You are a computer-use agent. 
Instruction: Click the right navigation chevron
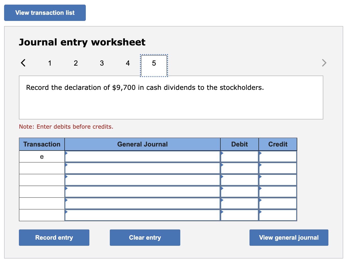coord(324,63)
